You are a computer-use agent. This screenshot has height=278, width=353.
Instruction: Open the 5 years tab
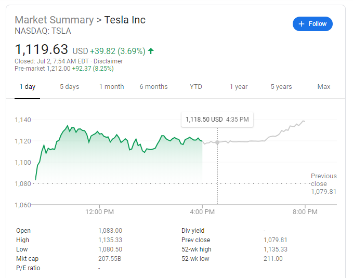pos(281,87)
